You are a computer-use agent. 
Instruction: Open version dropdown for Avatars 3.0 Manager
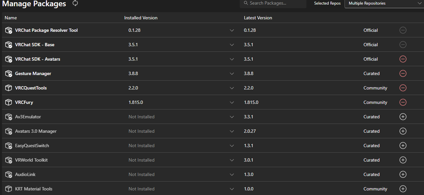(x=232, y=131)
